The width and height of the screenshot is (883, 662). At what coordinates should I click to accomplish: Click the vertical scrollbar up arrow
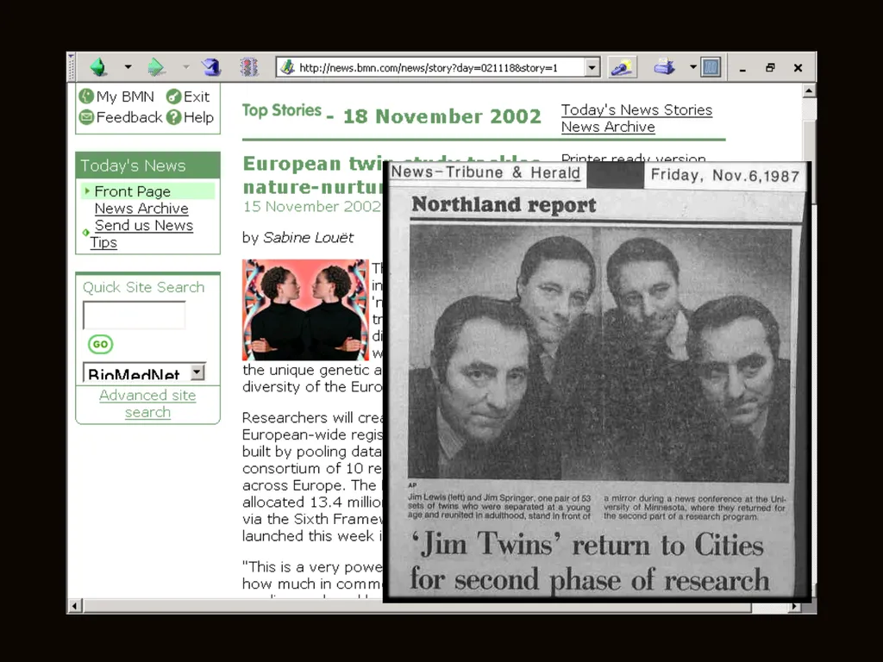(x=809, y=91)
